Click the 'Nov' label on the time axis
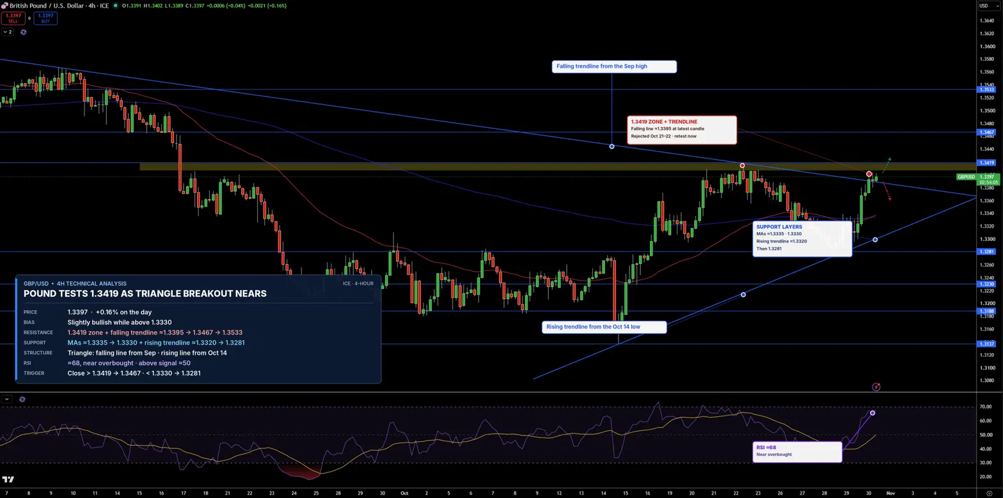Viewport: 1003px width, 498px height. [889, 493]
